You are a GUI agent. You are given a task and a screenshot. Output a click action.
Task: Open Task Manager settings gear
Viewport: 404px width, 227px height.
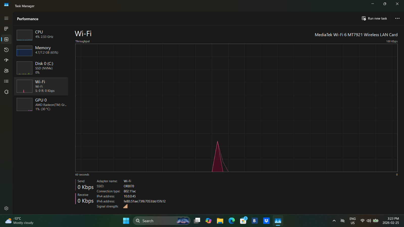click(x=6, y=208)
